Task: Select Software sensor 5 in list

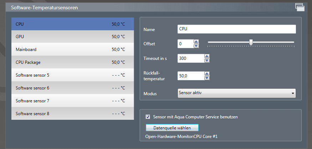Action: point(73,75)
